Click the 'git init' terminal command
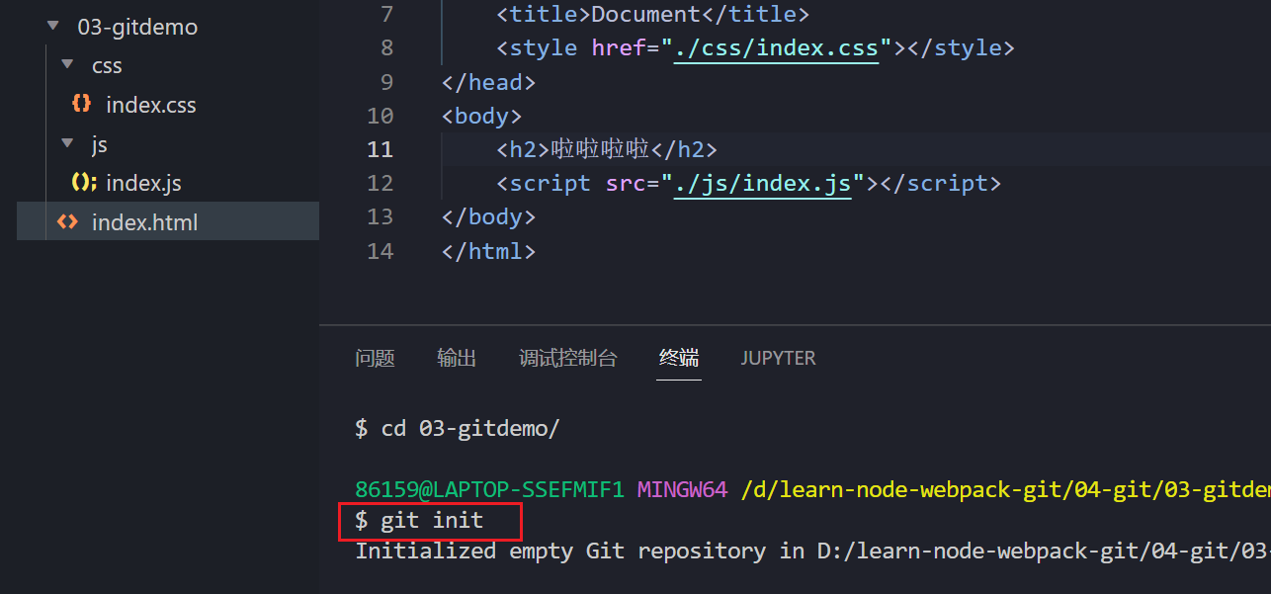Screen dimensions: 1271x594 pyautogui.click(x=432, y=519)
